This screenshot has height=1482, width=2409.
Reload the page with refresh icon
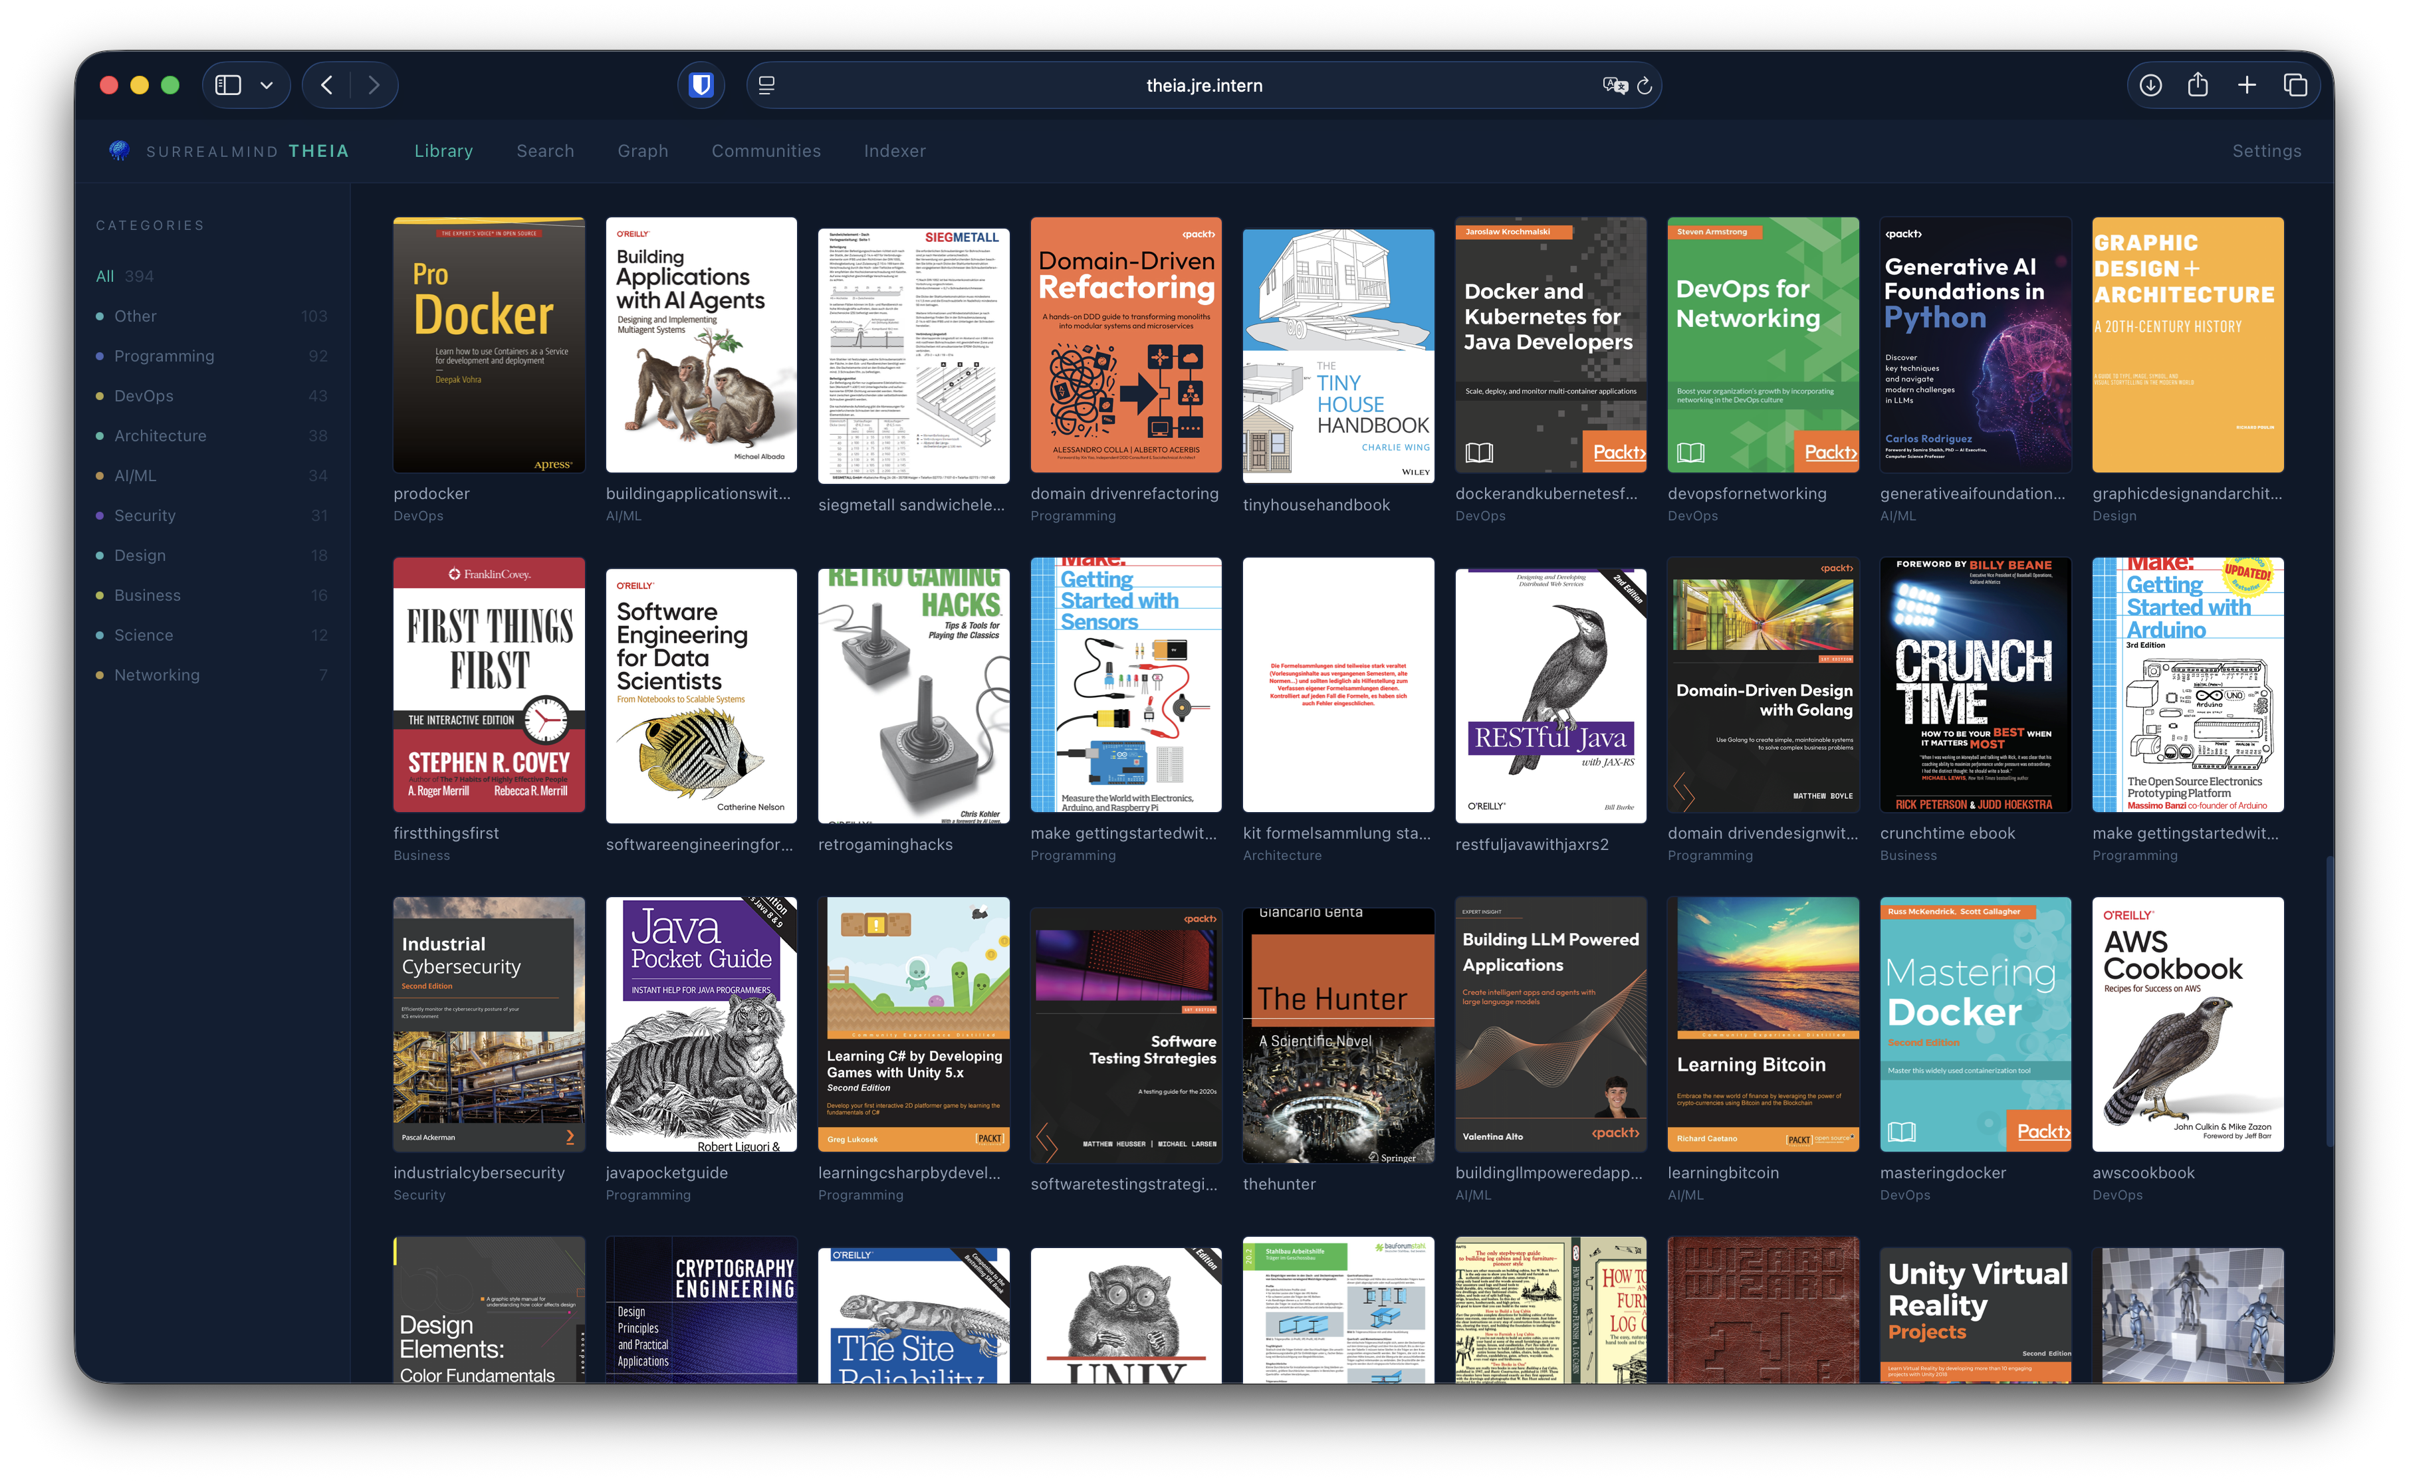tap(1645, 85)
